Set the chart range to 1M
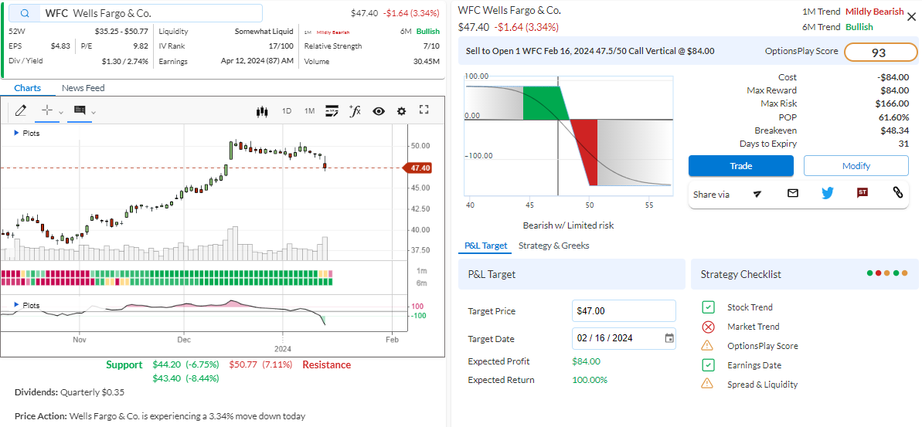Viewport: 922px width, 427px height. pos(309,111)
